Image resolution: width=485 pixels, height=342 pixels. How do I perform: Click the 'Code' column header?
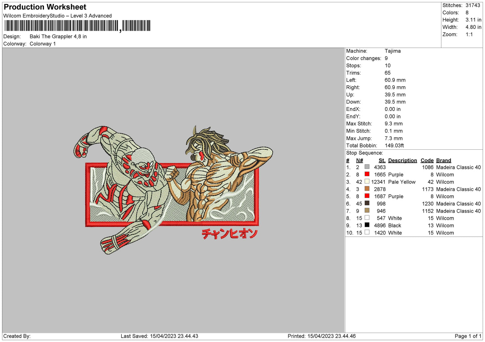(x=427, y=160)
